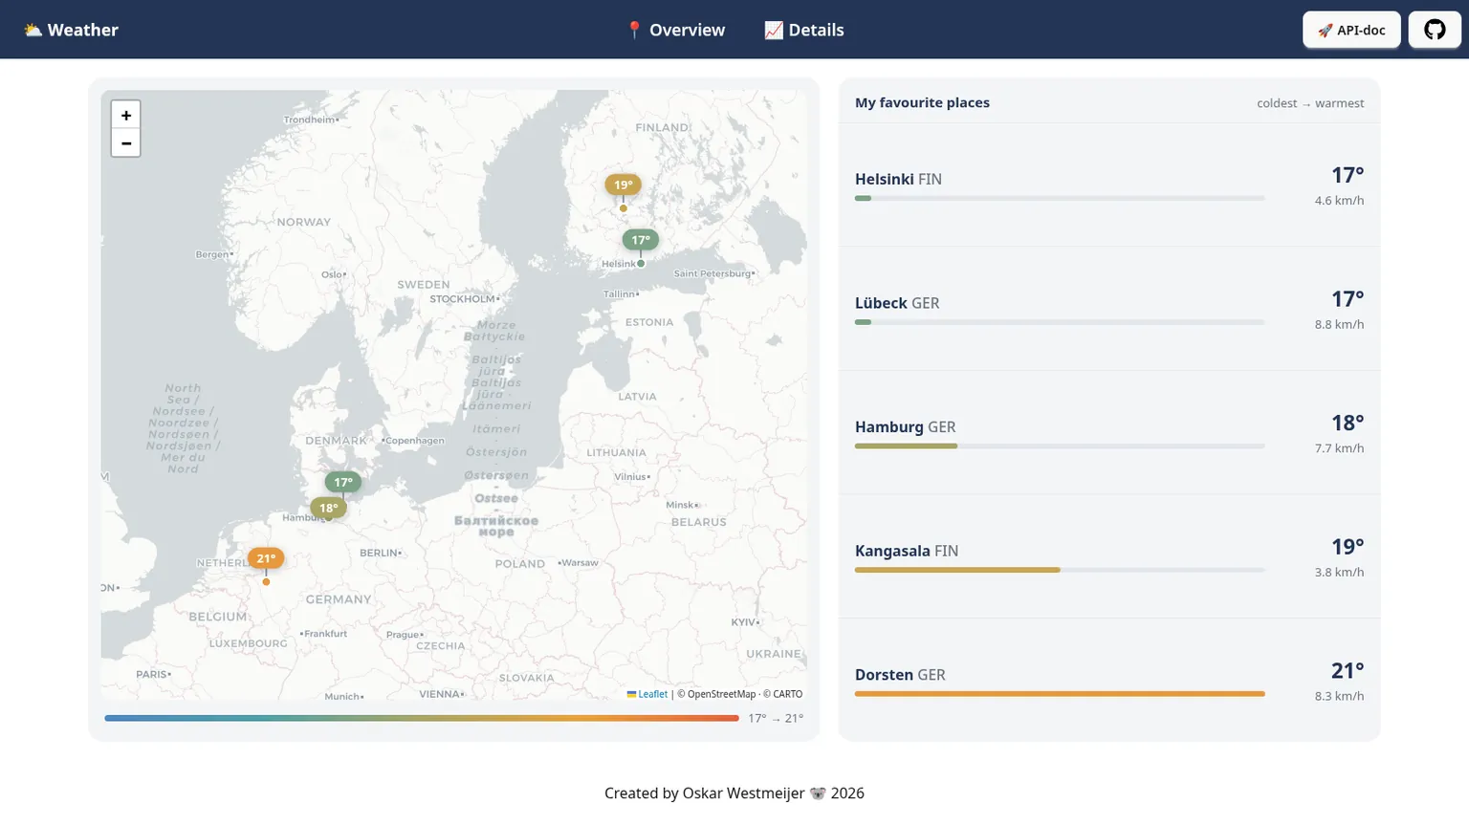This screenshot has width=1469, height=826.
Task: Click the 7.7 km/h wind value
Action: coord(1339,448)
